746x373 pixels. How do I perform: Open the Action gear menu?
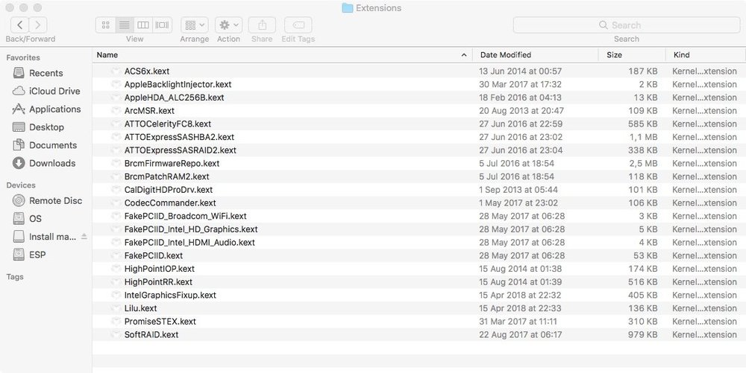(228, 25)
